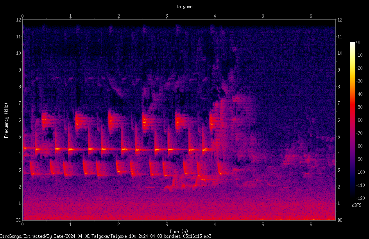Image resolution: width=369 pixels, height=239 pixels.
Task: Click the -120 label on the color bar
Action: pos(360,198)
